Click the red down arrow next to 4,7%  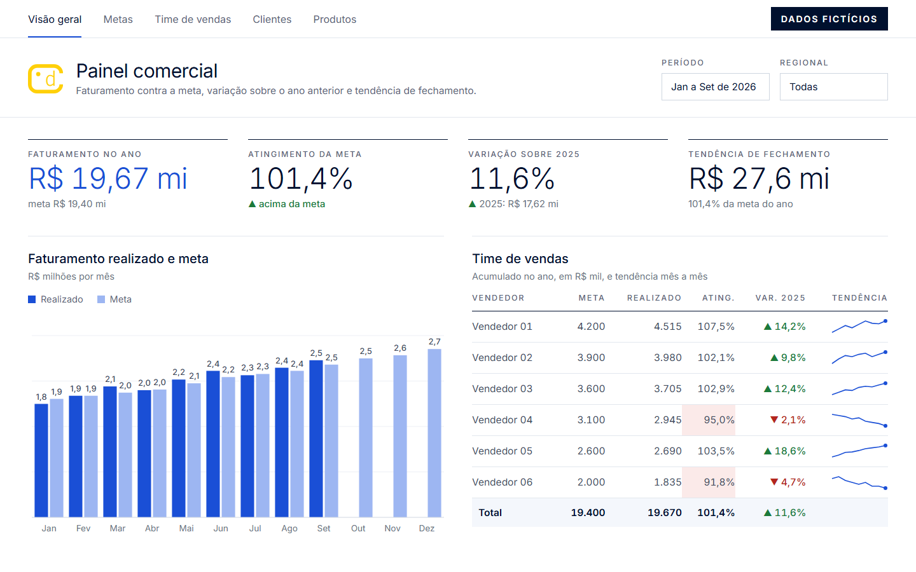coord(774,482)
